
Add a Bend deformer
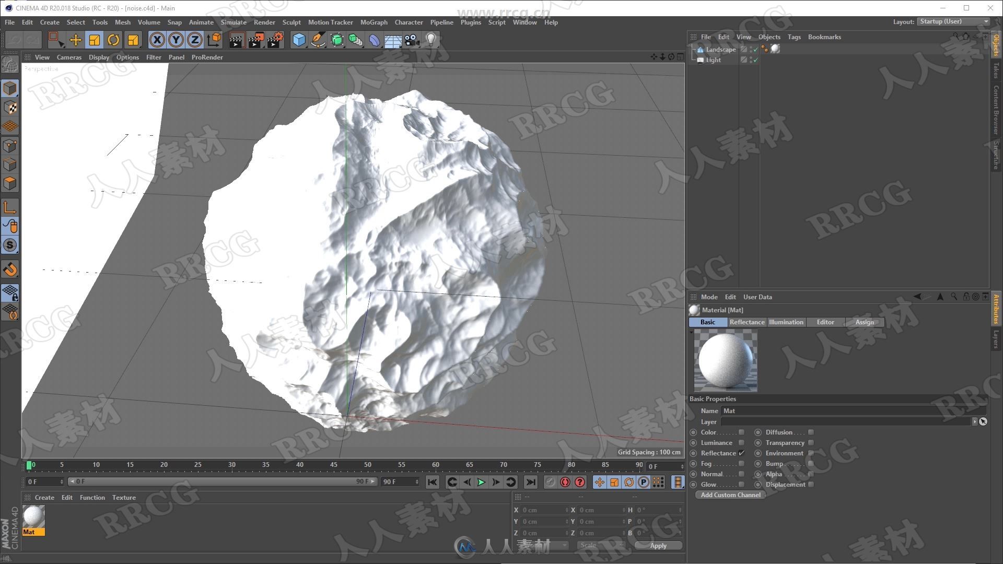point(375,40)
